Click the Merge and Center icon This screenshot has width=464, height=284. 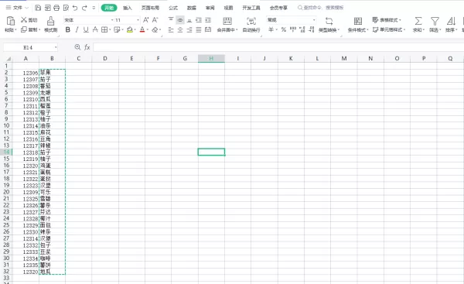coord(227,21)
